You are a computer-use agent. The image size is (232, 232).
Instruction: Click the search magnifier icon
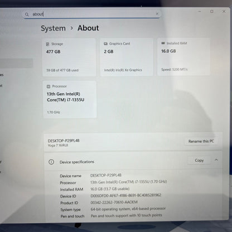pyautogui.click(x=27, y=14)
